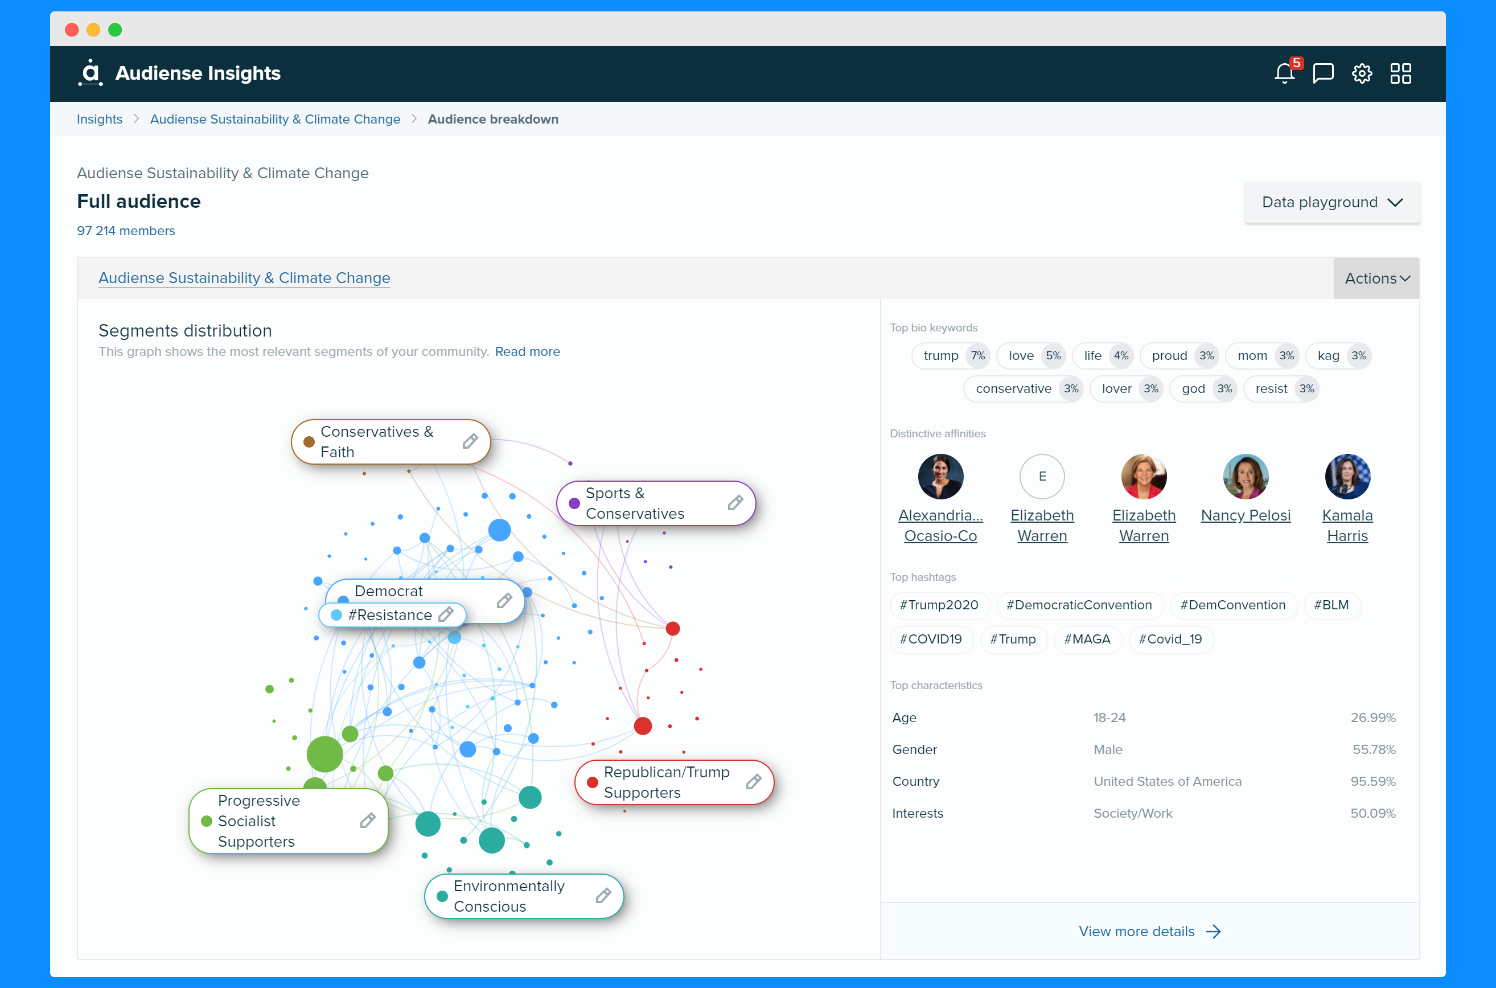
Task: Click the Read more link
Action: click(x=528, y=351)
